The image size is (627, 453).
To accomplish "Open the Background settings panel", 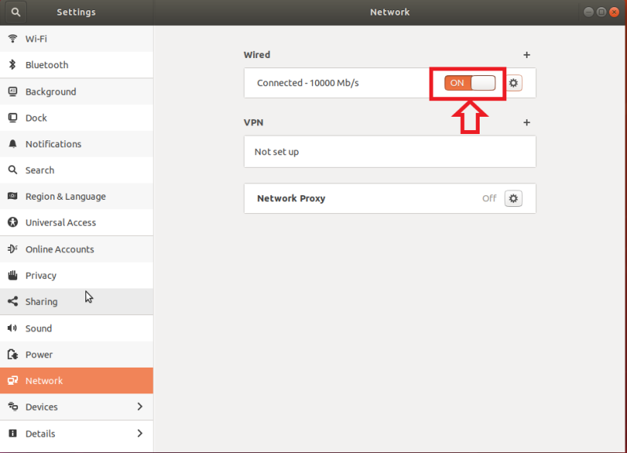I will coord(50,92).
